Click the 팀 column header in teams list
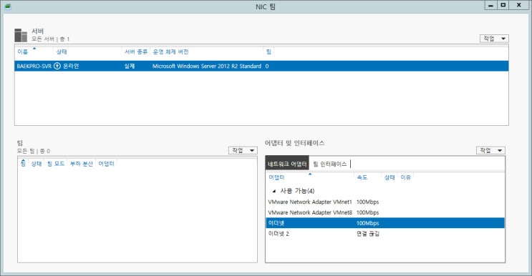532x276 pixels. [23, 164]
